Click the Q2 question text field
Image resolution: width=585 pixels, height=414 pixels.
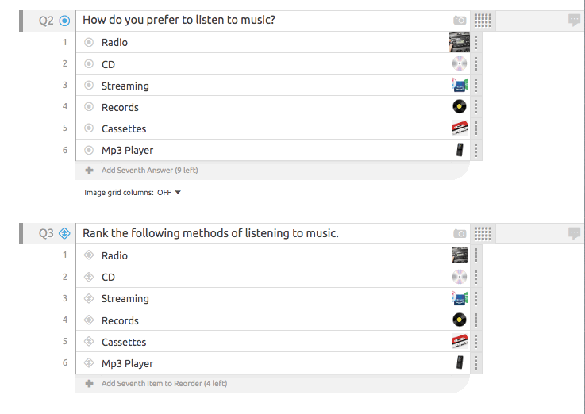pos(263,21)
